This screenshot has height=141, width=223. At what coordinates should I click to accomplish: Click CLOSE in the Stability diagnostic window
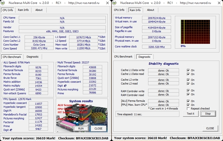210,128
